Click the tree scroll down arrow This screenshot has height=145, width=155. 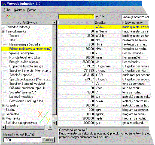[x=54, y=123]
